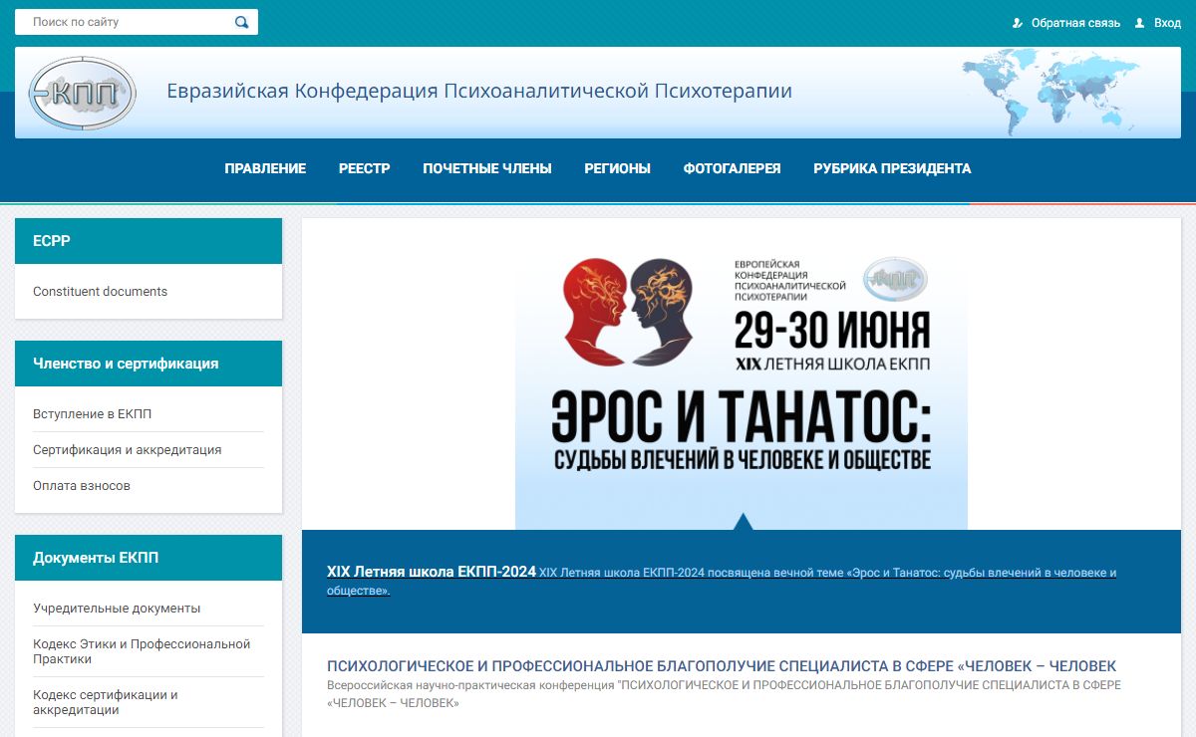Open XIX Летняя школа ЕКПП-2024 title link
The height and width of the screenshot is (737, 1196).
(x=432, y=572)
